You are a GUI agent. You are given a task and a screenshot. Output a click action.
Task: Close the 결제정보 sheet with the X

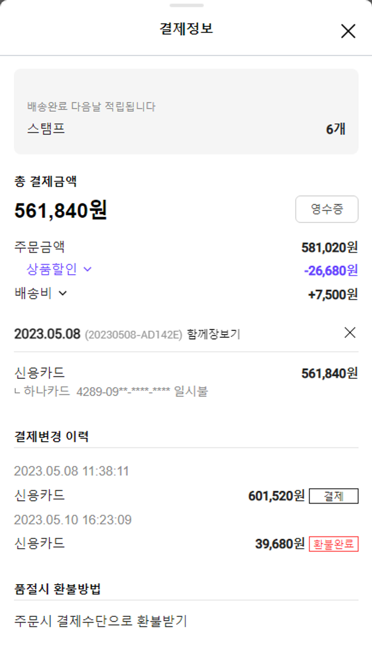(x=348, y=31)
